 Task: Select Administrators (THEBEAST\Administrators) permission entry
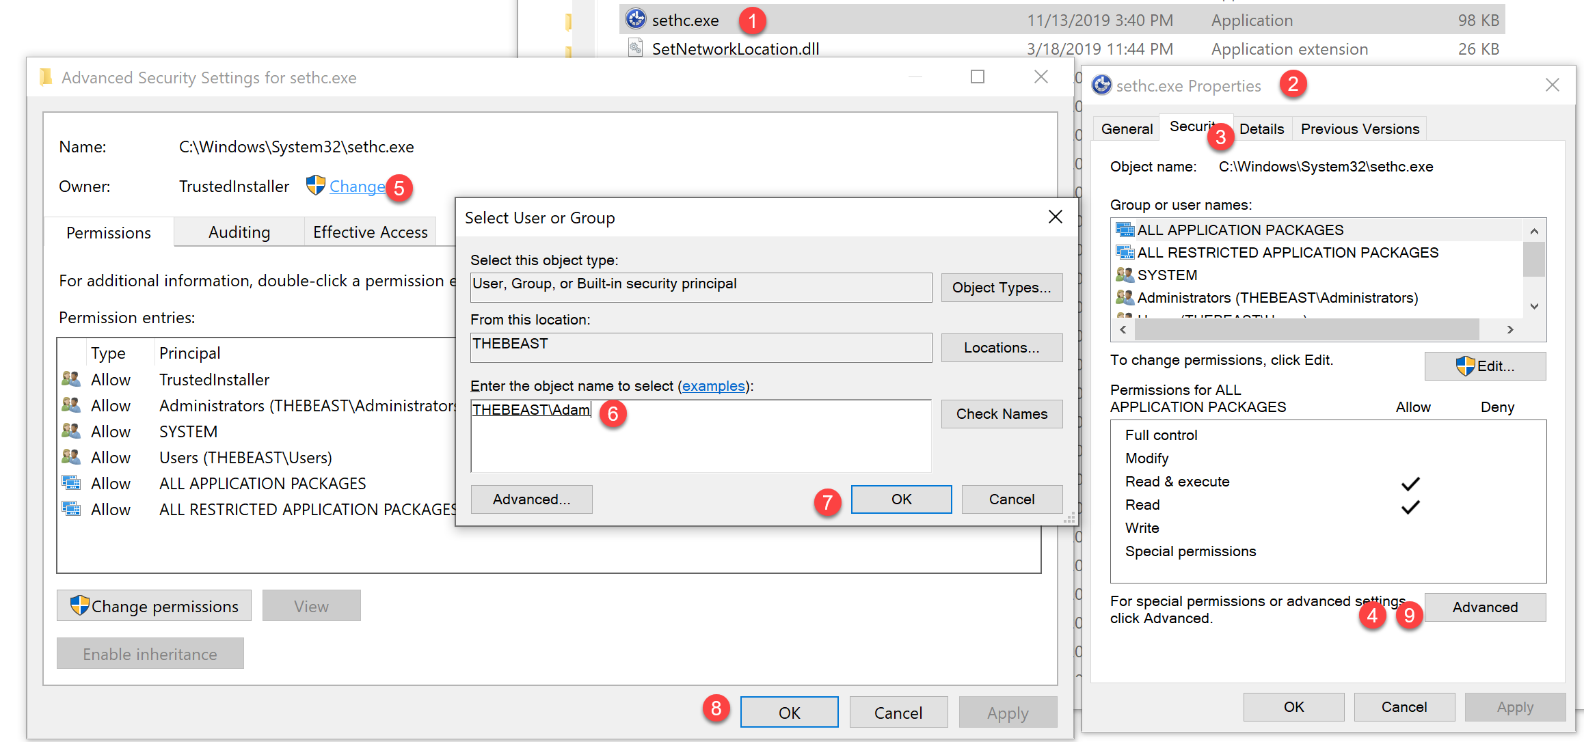tap(257, 405)
